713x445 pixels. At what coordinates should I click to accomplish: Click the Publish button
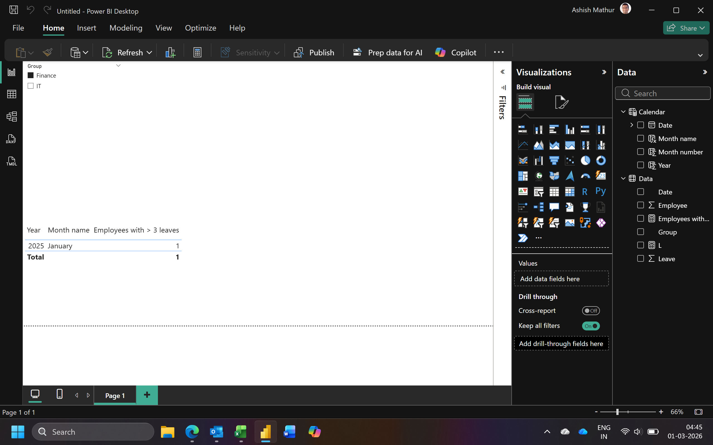(x=314, y=52)
